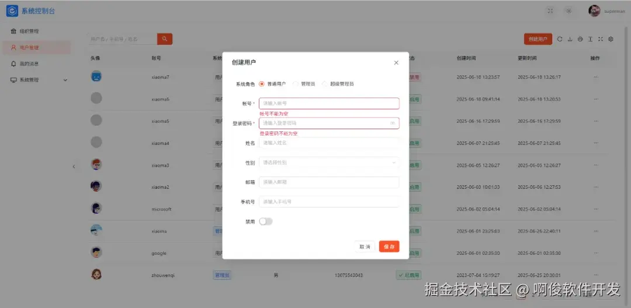The width and height of the screenshot is (631, 308).
Task: Click the 系统控制台 logo icon
Action: tap(12, 11)
